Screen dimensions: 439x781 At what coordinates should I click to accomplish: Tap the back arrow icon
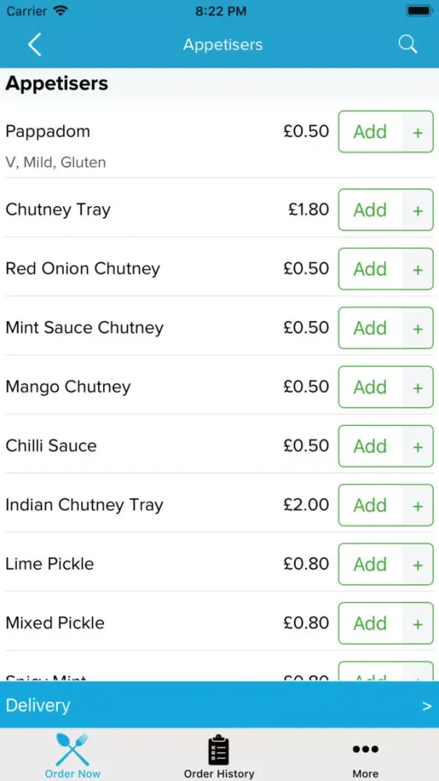tap(34, 45)
